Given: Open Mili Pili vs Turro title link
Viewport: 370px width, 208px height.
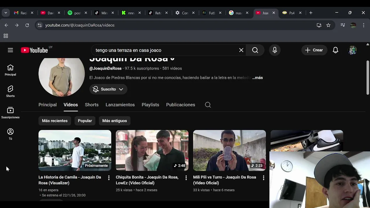Looking at the screenshot, I should tap(225, 180).
